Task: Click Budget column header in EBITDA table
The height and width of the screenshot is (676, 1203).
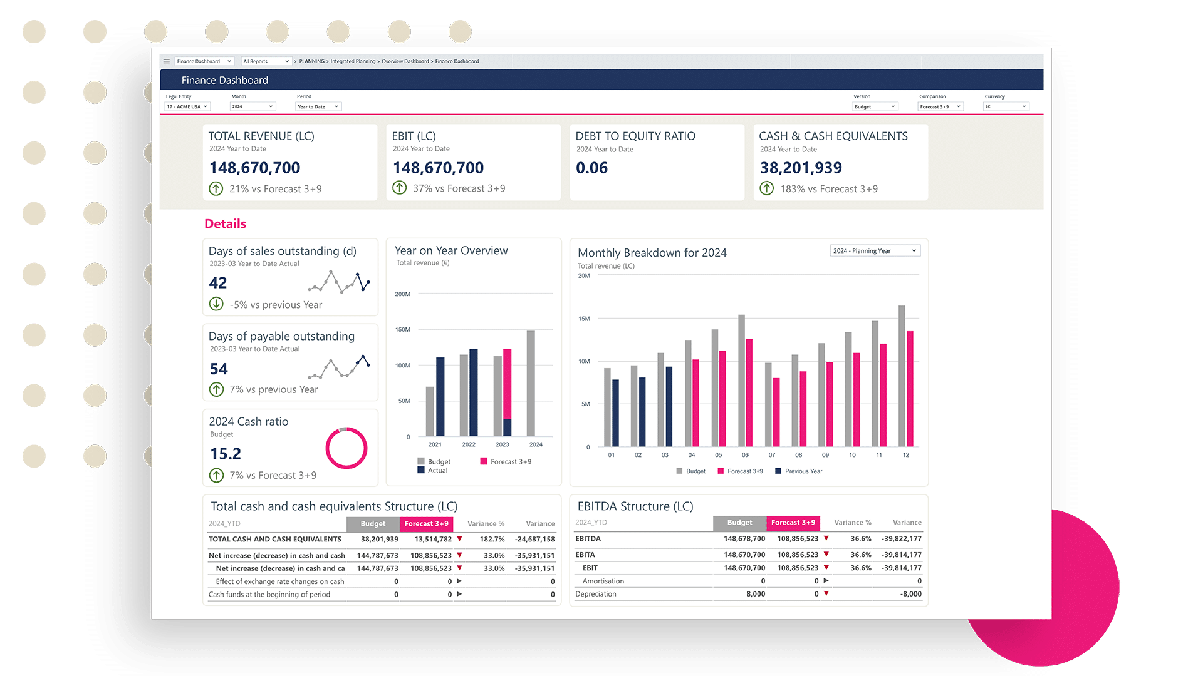Action: [739, 523]
